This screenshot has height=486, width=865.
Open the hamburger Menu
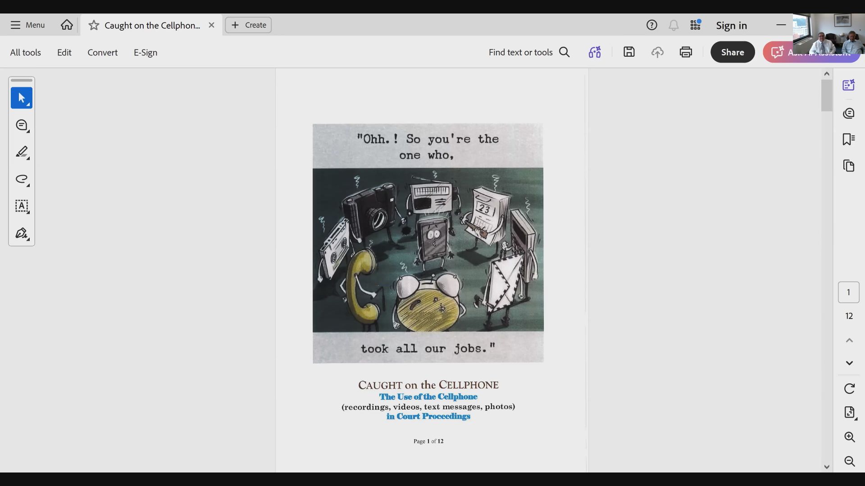(x=27, y=25)
